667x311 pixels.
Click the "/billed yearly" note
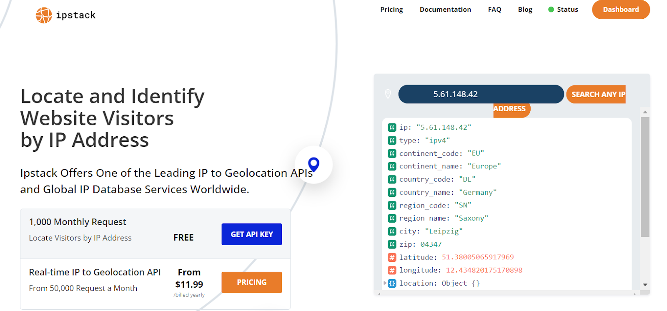coord(189,295)
